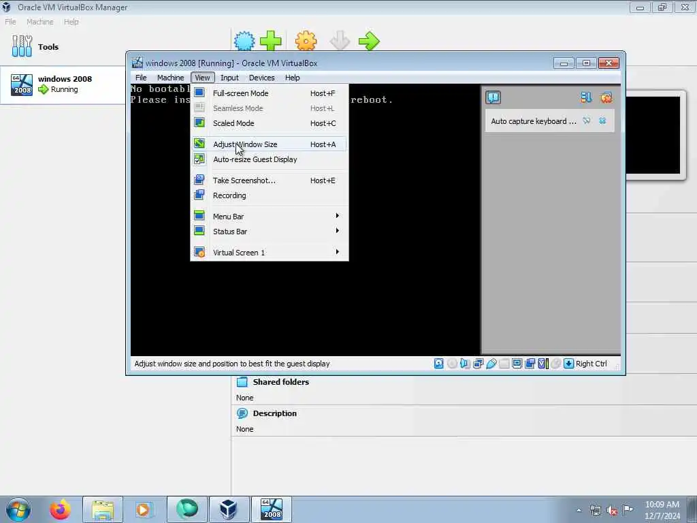Viewport: 697px width, 523px height.
Task: Open File Explorer from the taskbar
Action: pyautogui.click(x=102, y=509)
